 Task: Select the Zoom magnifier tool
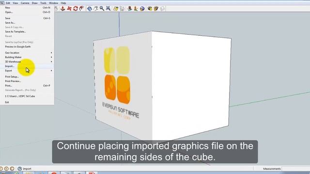tap(102, 9)
